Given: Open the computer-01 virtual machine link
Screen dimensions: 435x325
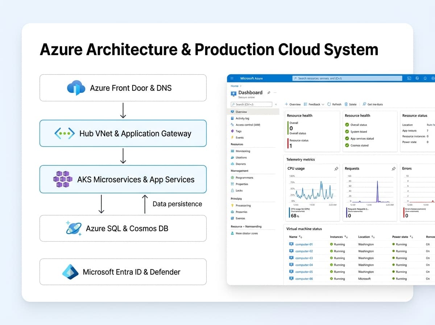Looking at the screenshot, I should (304, 244).
